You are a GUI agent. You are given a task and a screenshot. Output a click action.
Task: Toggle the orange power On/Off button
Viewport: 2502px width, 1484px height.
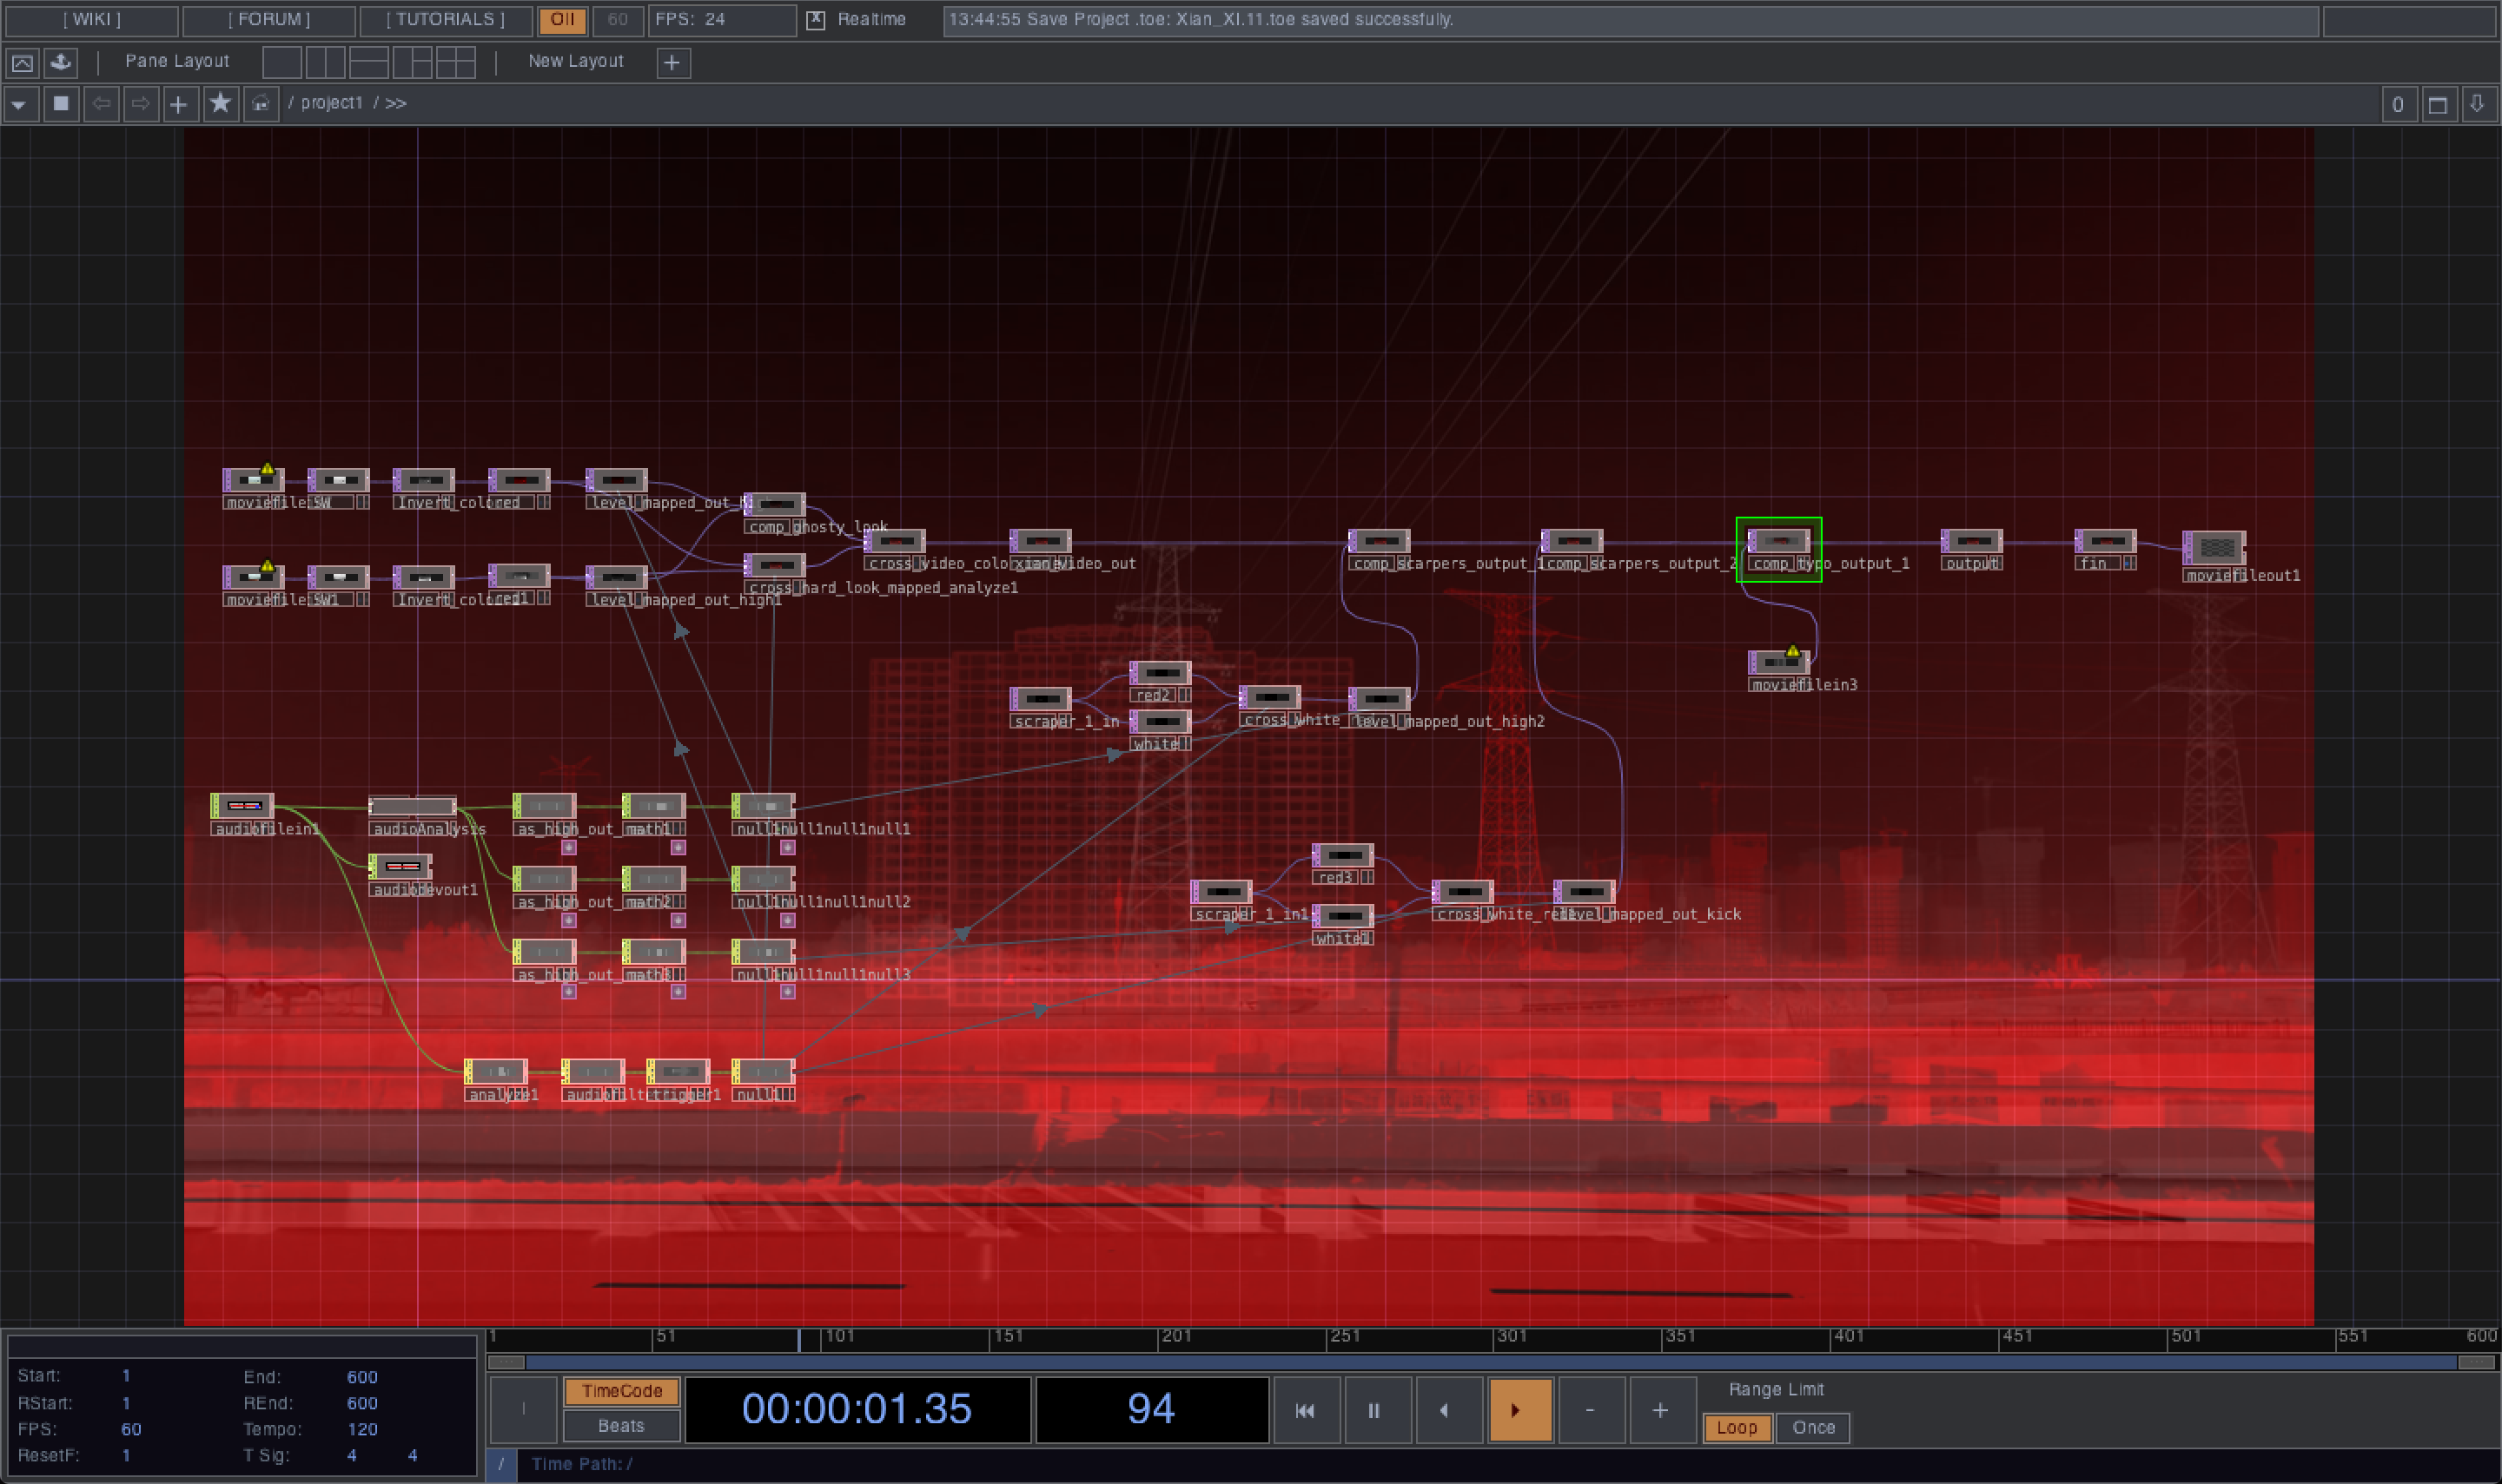tap(562, 20)
